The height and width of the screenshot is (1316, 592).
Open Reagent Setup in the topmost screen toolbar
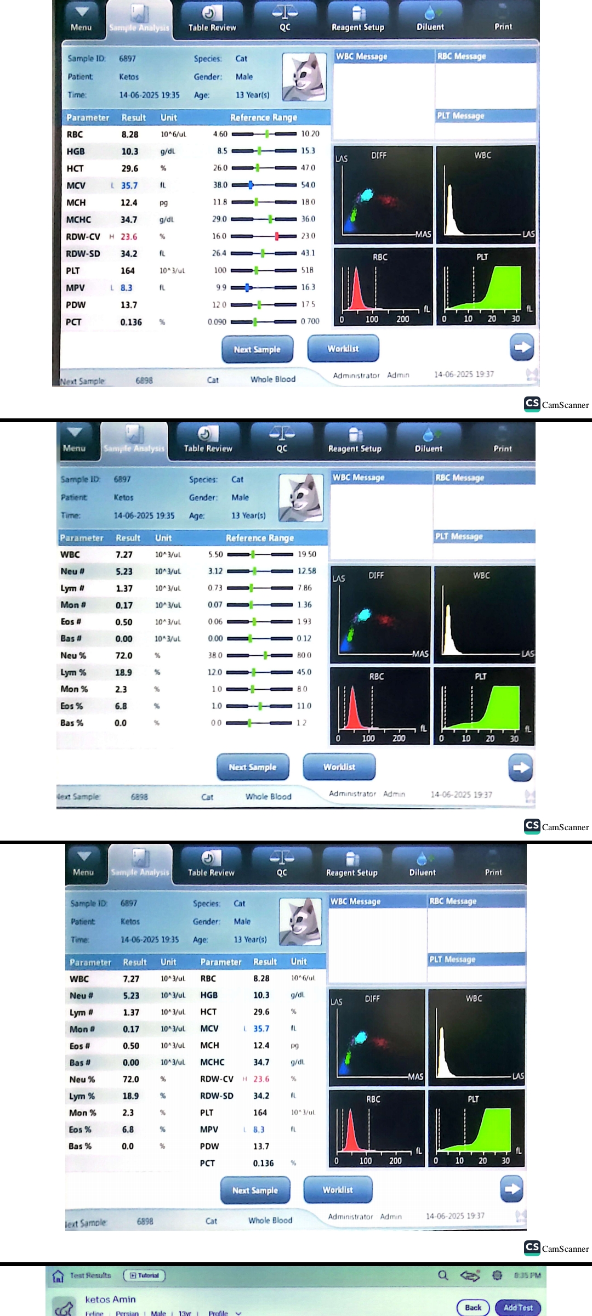coord(358,19)
